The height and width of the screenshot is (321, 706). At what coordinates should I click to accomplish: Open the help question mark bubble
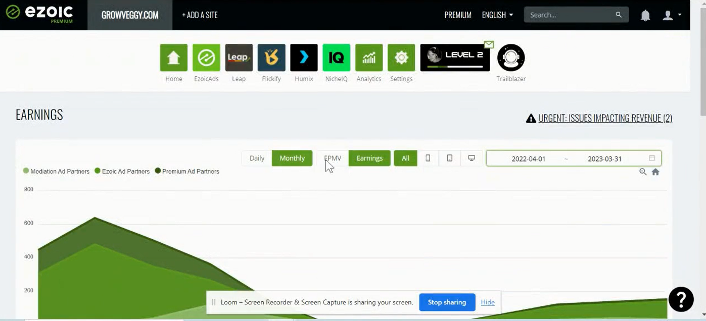click(681, 299)
